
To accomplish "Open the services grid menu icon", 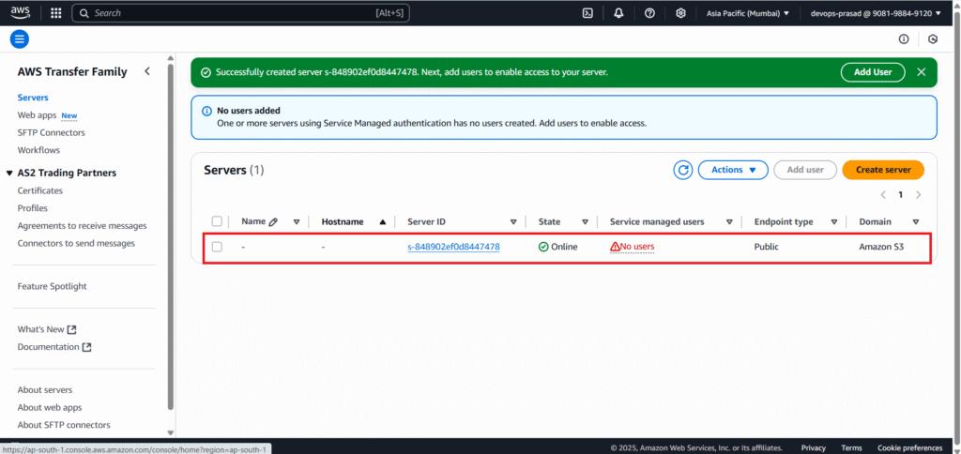I will coord(55,13).
